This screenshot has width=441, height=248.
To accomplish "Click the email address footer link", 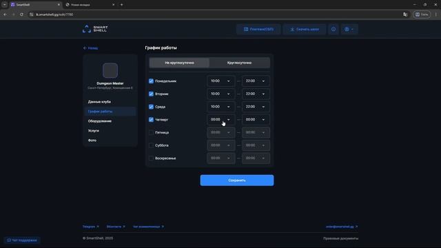I will point(342,227).
